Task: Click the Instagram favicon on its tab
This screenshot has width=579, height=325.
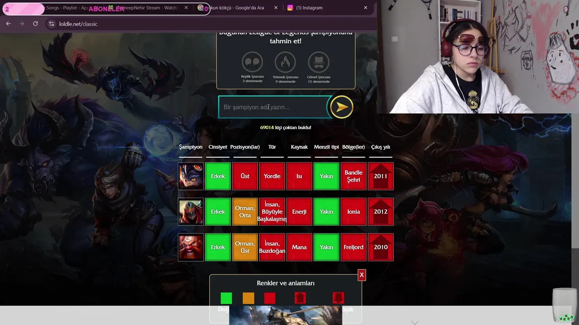Action: tap(290, 8)
